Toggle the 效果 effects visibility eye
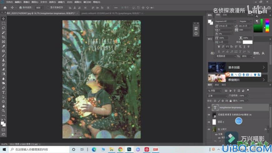The height and width of the screenshot is (153, 272). (x=216, y=134)
